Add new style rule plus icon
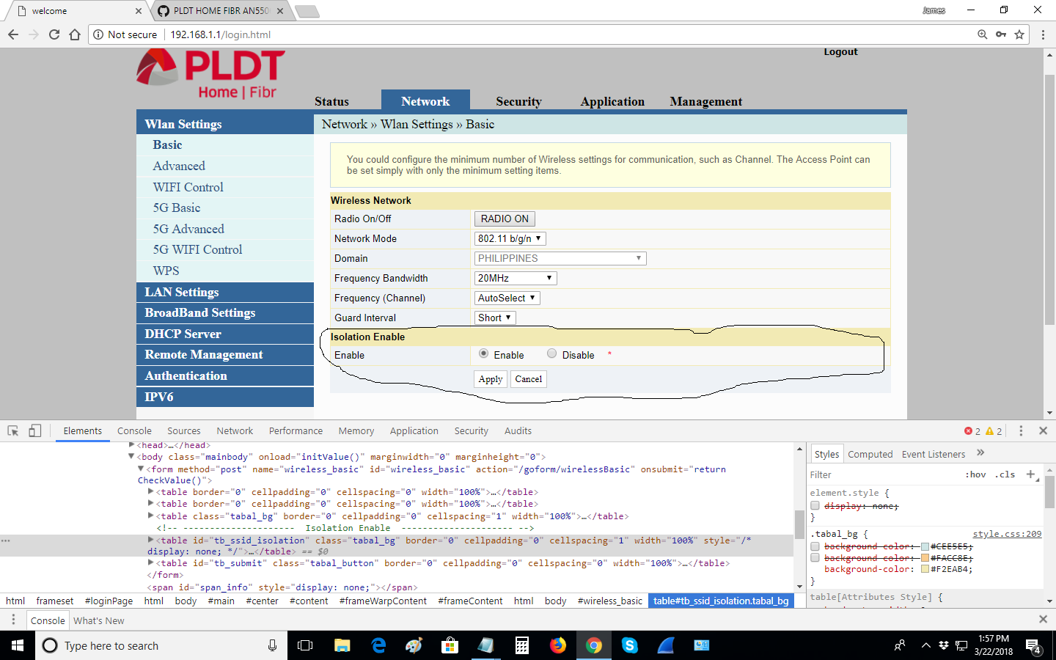The width and height of the screenshot is (1056, 660). 1030,474
